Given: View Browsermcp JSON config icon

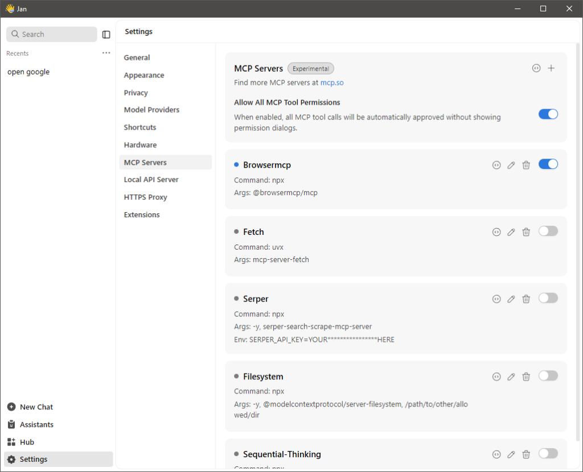Looking at the screenshot, I should click(x=496, y=165).
